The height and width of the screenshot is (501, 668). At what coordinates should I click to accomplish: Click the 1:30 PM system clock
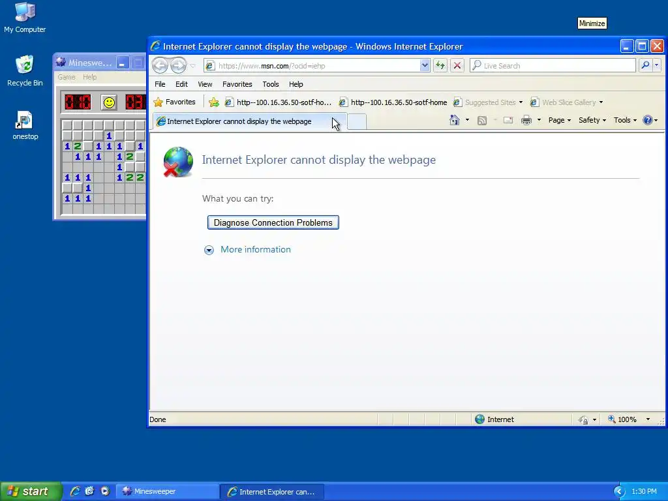coord(644,492)
